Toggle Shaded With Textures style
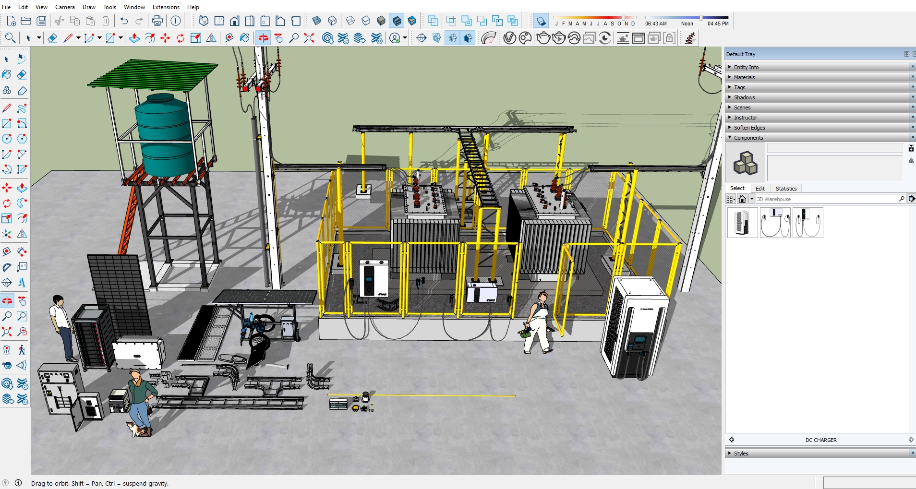Image resolution: width=916 pixels, height=489 pixels. pos(397,21)
